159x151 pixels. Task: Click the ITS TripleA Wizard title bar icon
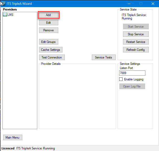[4, 4]
